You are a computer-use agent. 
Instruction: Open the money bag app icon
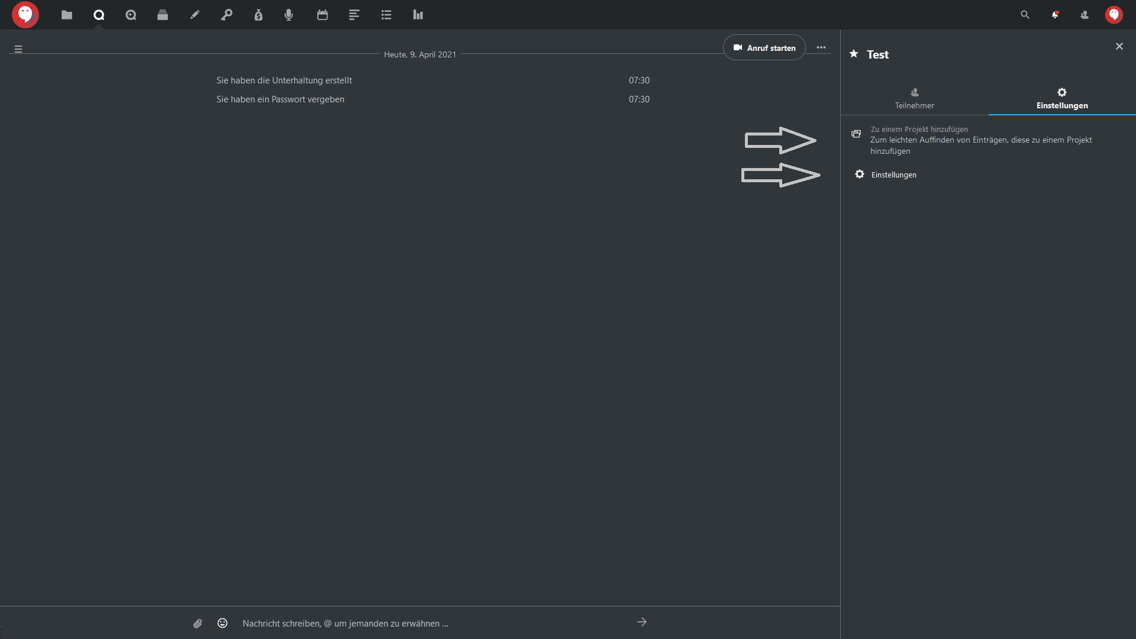tap(259, 15)
